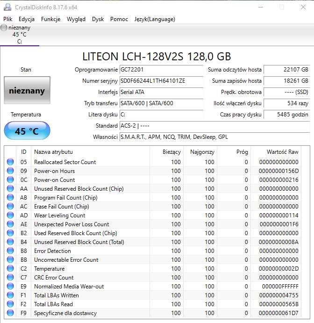Viewport: 314px width, 323px height.
Task: Click status orb for Normalized Media Wear-out
Action: pyautogui.click(x=10, y=286)
